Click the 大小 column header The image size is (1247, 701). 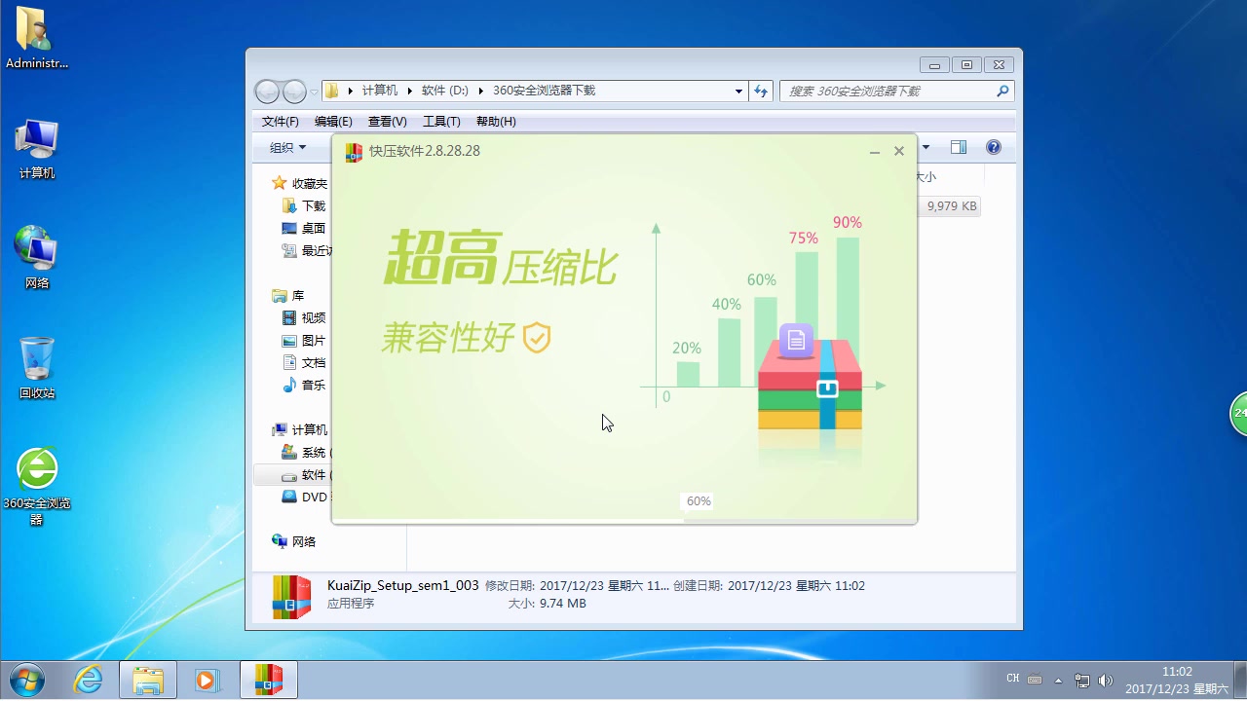point(926,177)
